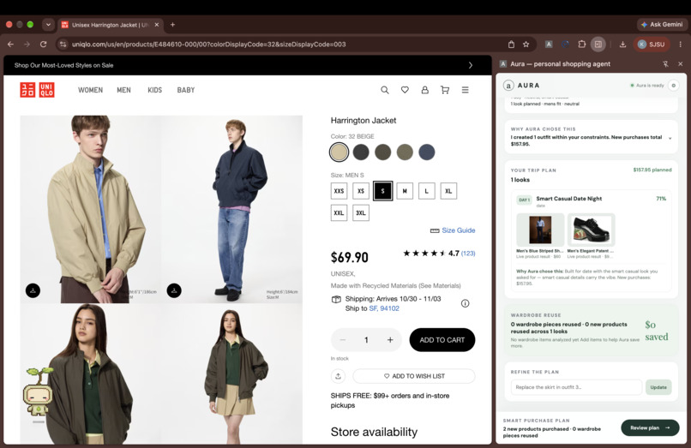Select size 3XL
691x448 pixels.
(x=361, y=212)
